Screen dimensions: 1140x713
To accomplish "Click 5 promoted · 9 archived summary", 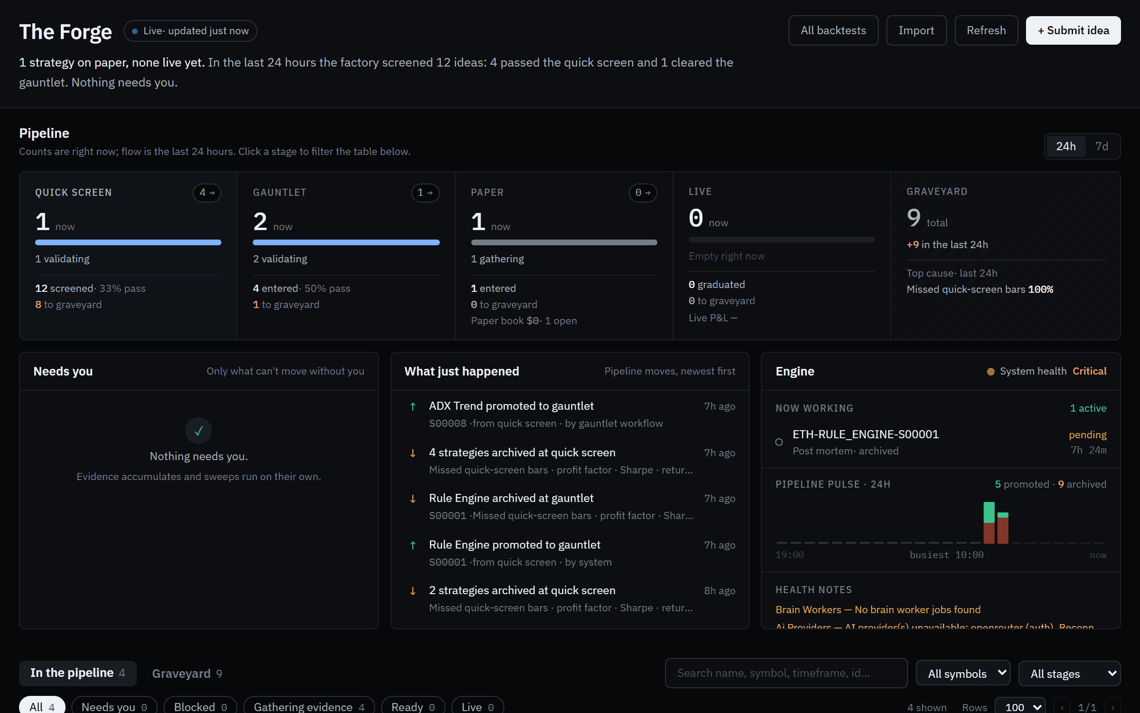I will tap(1050, 484).
